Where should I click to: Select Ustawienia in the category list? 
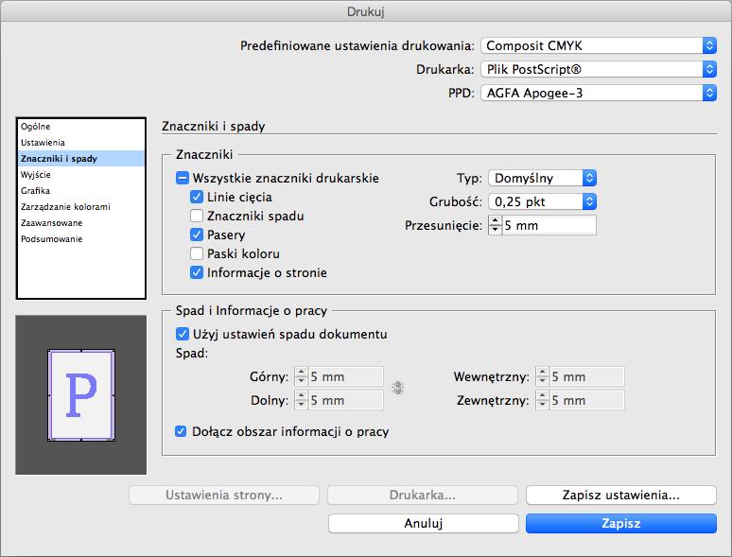tap(80, 143)
